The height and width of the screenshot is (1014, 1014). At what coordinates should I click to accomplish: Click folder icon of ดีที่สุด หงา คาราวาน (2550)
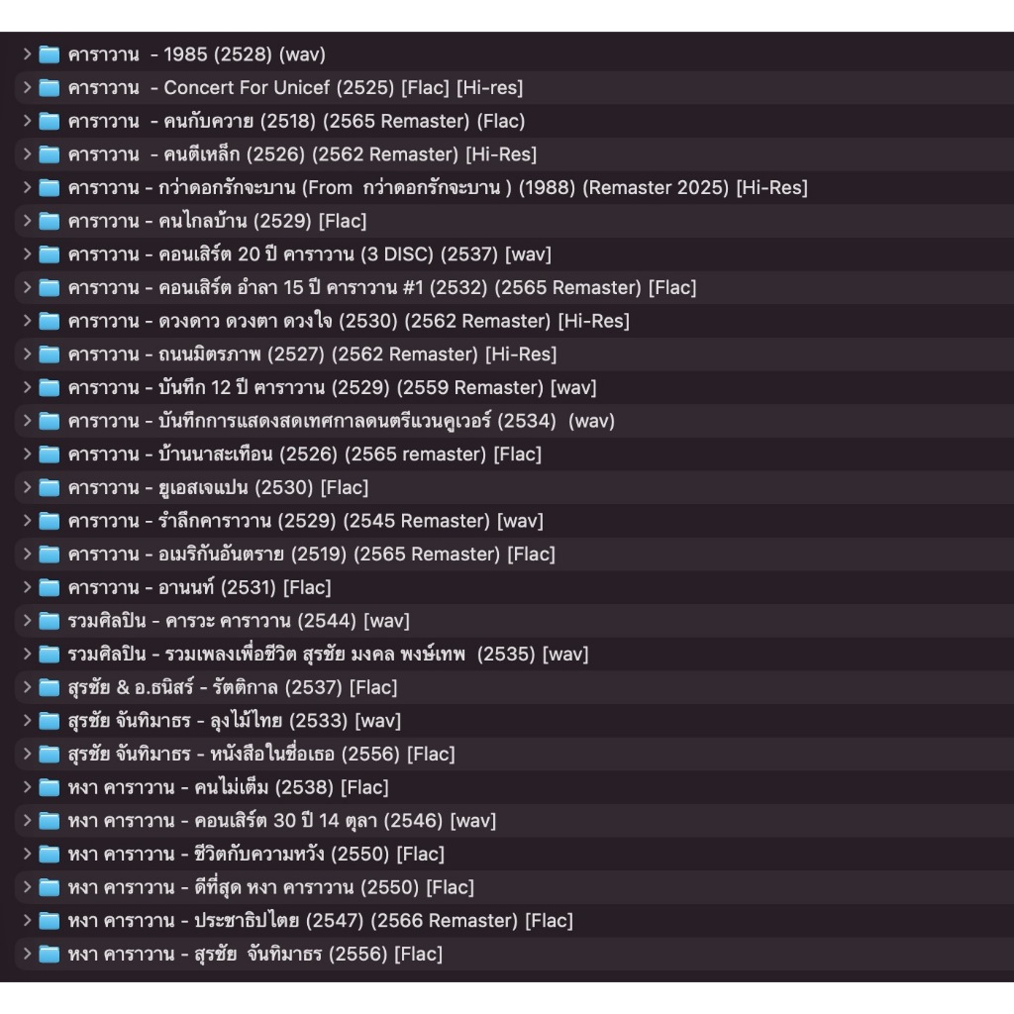[x=50, y=886]
